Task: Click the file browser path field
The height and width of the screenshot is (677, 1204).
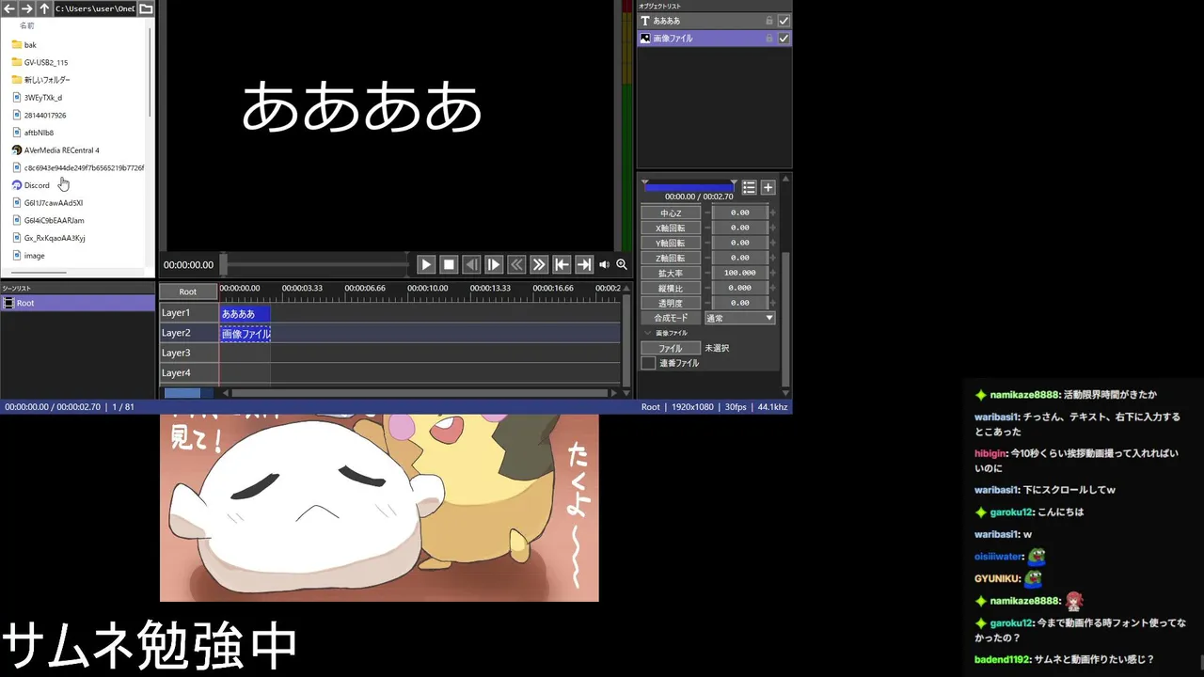Action: coord(95,8)
